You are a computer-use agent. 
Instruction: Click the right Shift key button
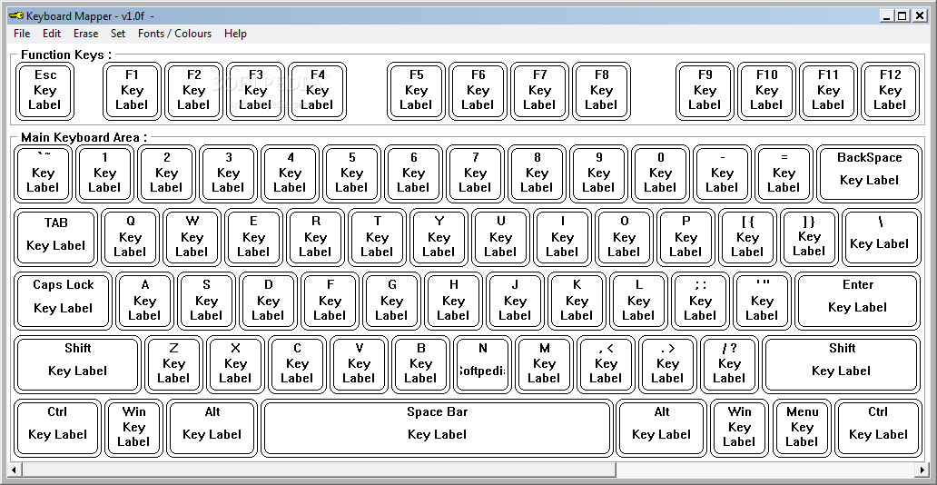click(x=842, y=364)
